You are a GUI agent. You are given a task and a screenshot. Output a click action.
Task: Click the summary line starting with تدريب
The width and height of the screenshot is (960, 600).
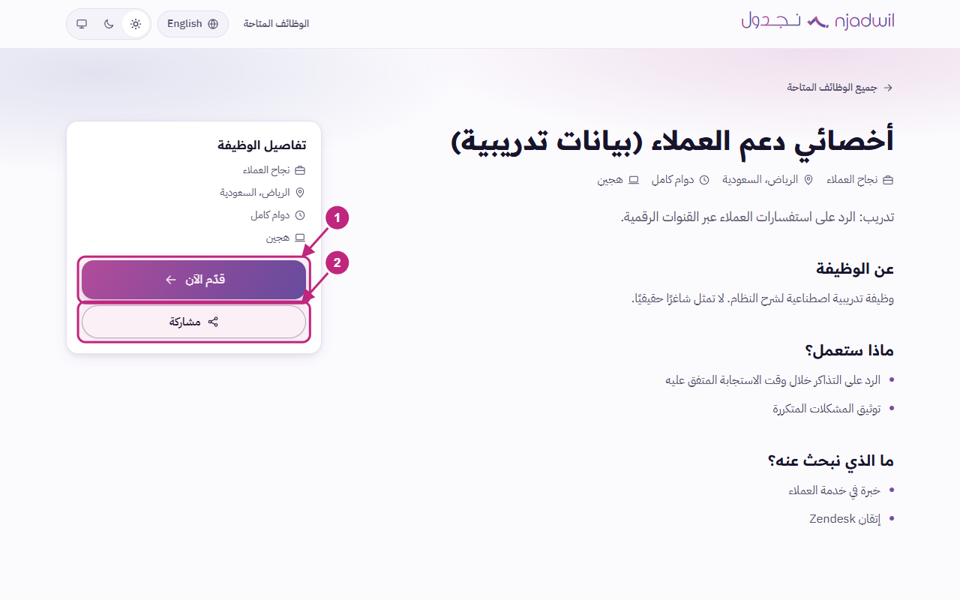(x=757, y=217)
